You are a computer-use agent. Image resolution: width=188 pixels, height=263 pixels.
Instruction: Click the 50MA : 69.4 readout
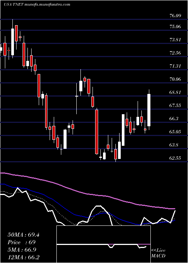point(23,235)
